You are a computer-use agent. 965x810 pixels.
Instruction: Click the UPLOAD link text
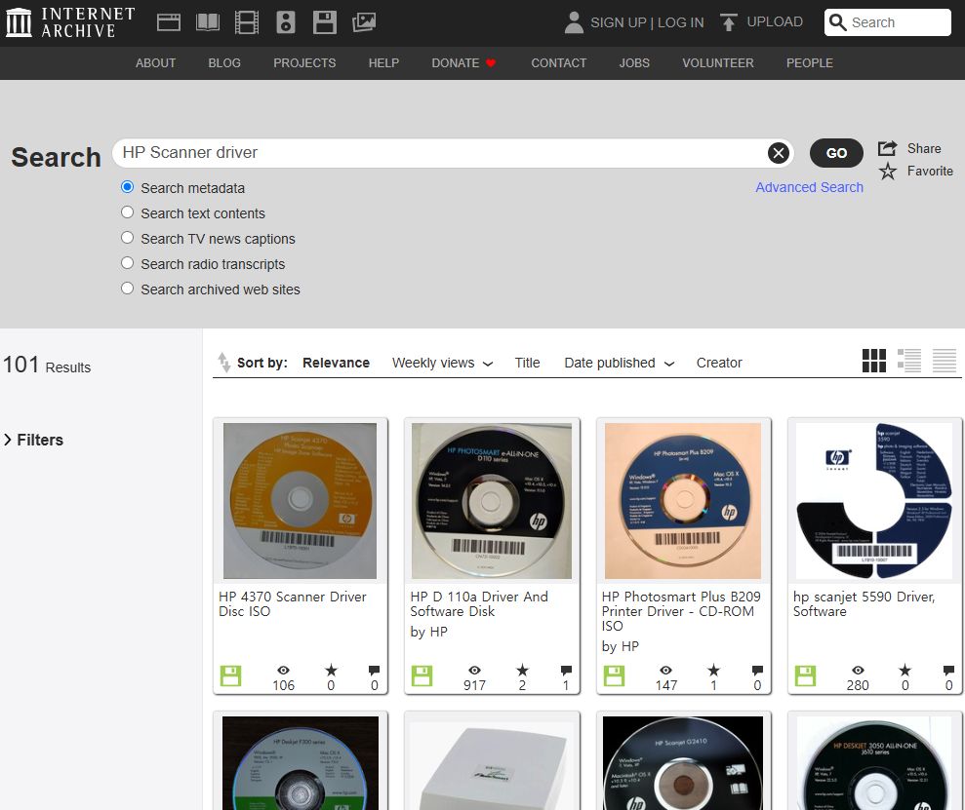pos(775,22)
